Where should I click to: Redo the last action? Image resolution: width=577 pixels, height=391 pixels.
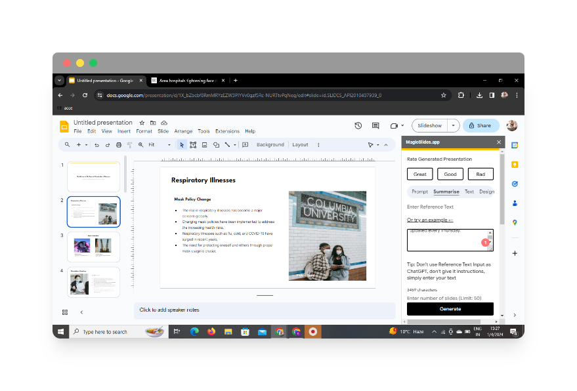tap(108, 145)
